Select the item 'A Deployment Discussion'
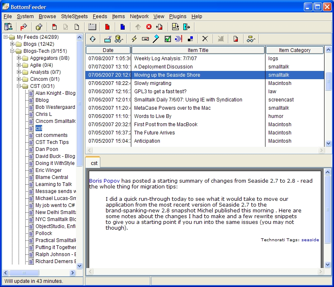Viewport: 334px width, 287px height. click(205, 67)
